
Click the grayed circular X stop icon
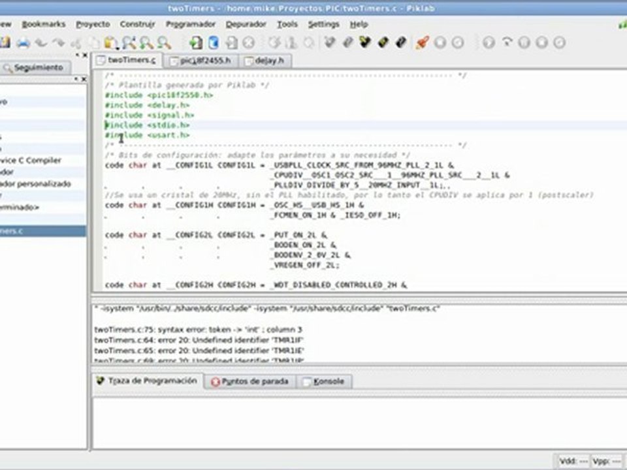coord(249,42)
